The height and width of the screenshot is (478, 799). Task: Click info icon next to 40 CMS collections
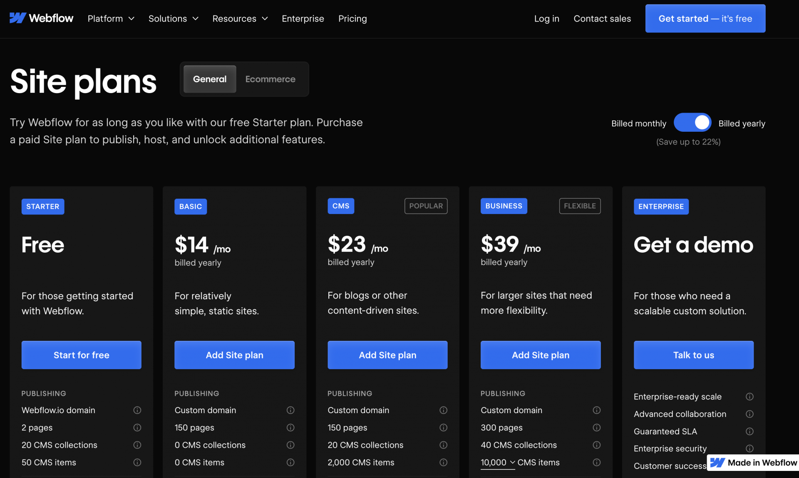[x=596, y=445]
